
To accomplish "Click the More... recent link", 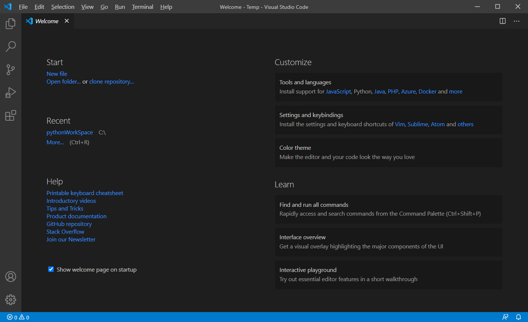I will 55,142.
